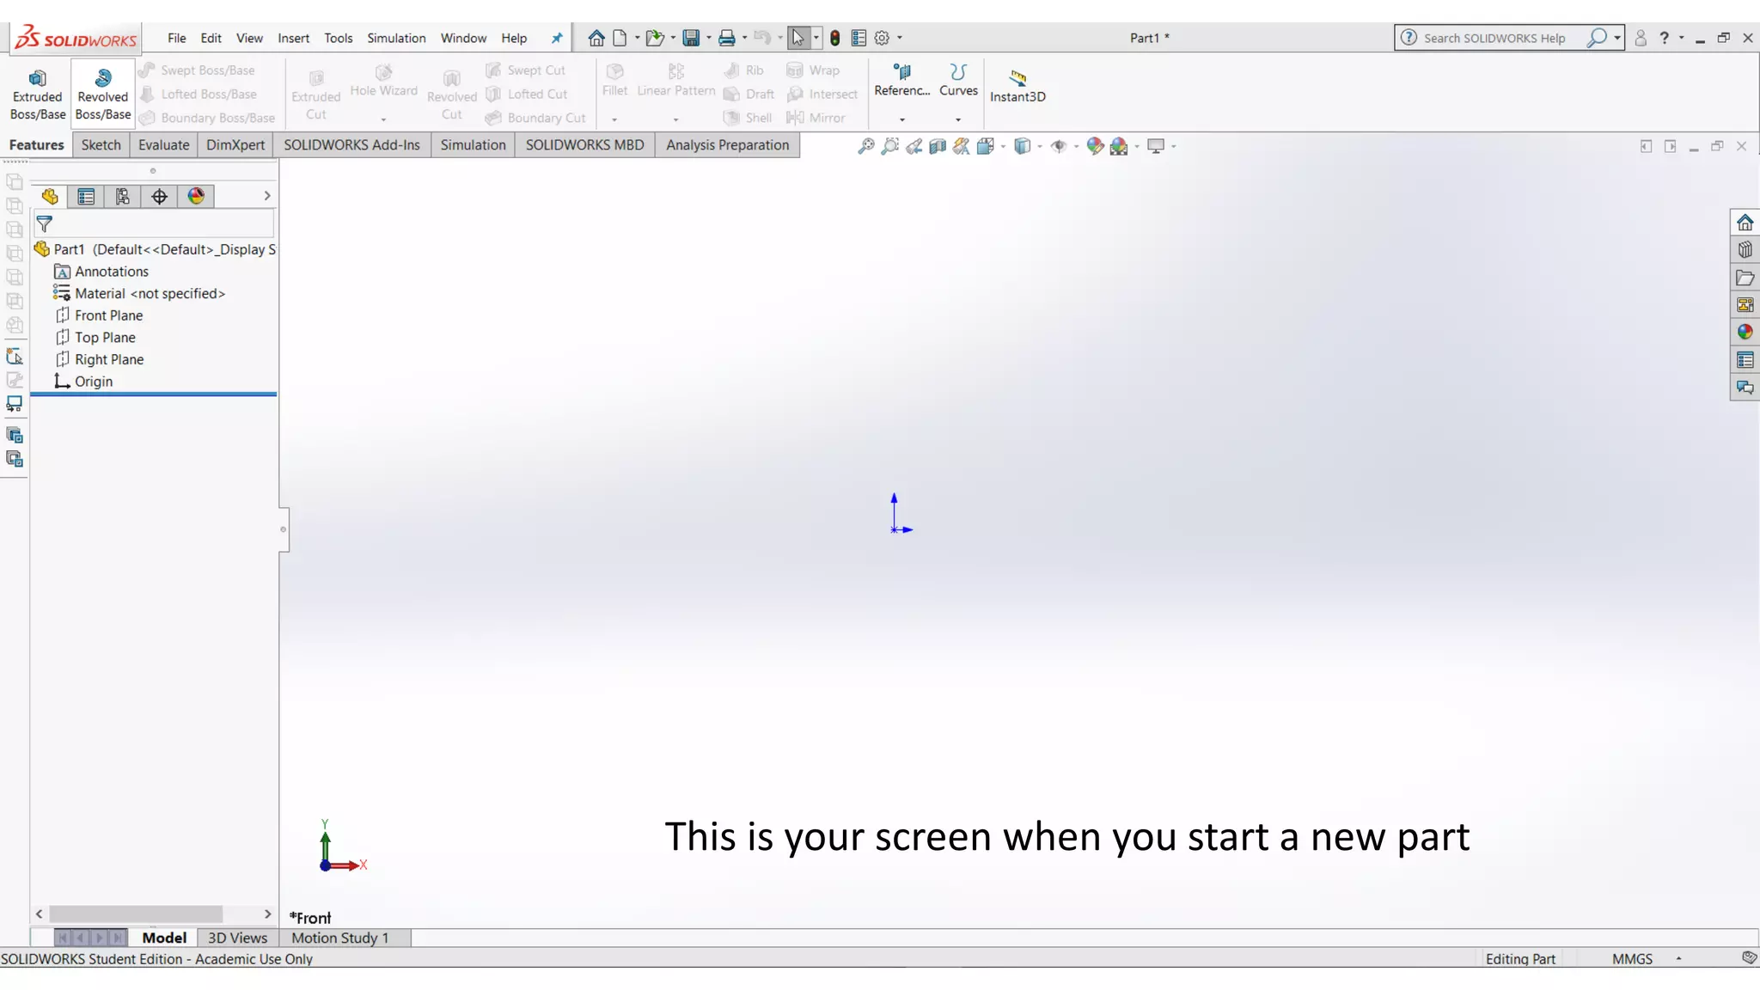Switch to the Sketch tab
This screenshot has width=1760, height=990.
[101, 144]
